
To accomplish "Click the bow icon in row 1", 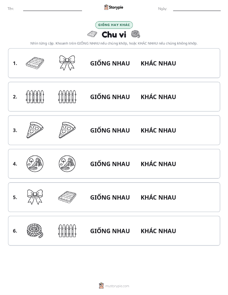I will coord(67,63).
